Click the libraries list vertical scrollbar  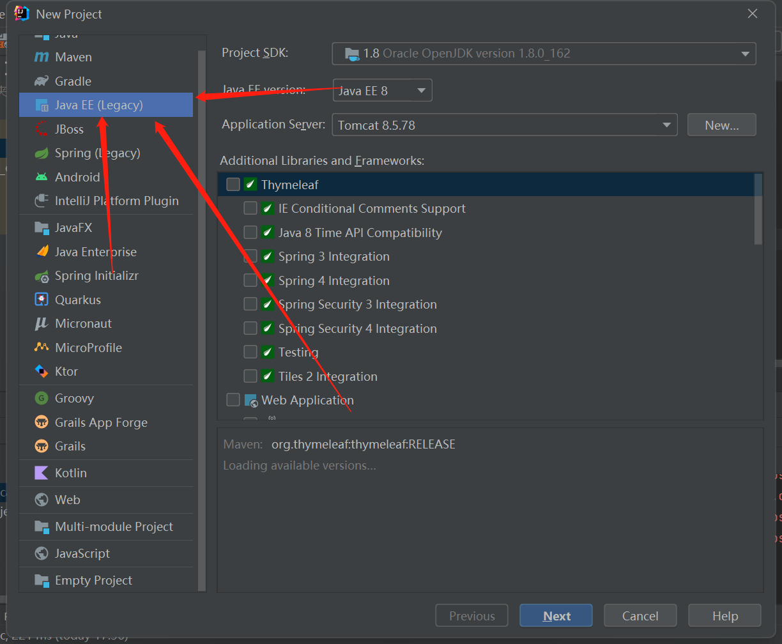(x=758, y=209)
